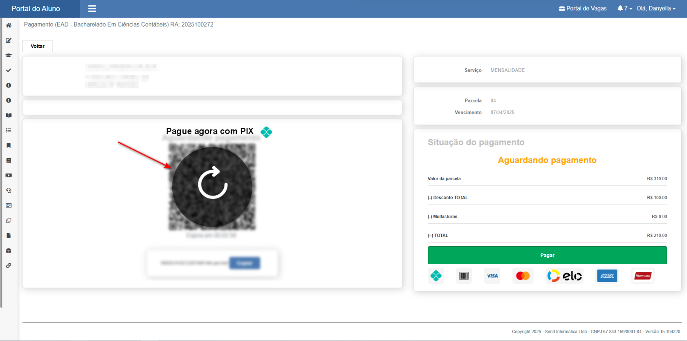
Task: Click the checkmark icon in the sidebar
Action: (x=9, y=70)
